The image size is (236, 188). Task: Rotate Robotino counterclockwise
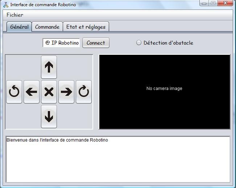(14, 92)
